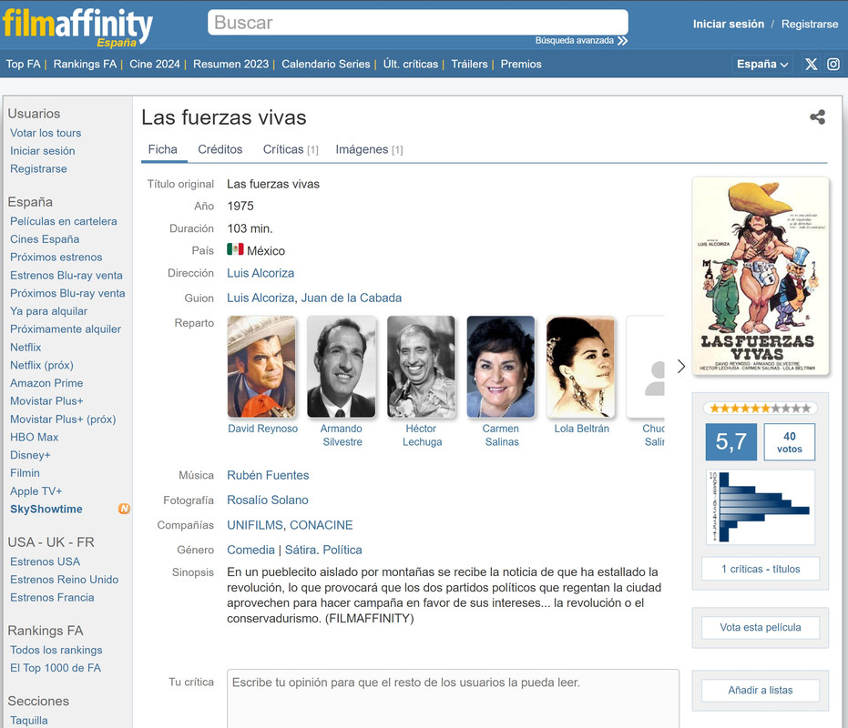This screenshot has height=728, width=848.
Task: Open Resumen 2023 menu item
Action: (x=231, y=64)
